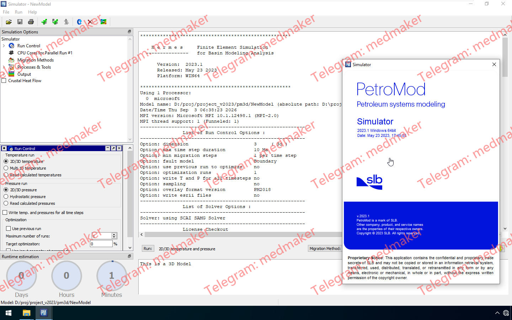The image size is (512, 320).
Task: Choose Hydrostatic pressure option
Action: [6, 197]
